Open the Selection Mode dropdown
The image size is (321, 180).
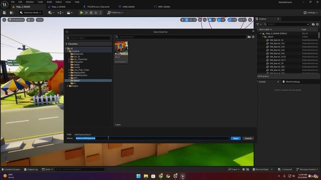click(31, 12)
